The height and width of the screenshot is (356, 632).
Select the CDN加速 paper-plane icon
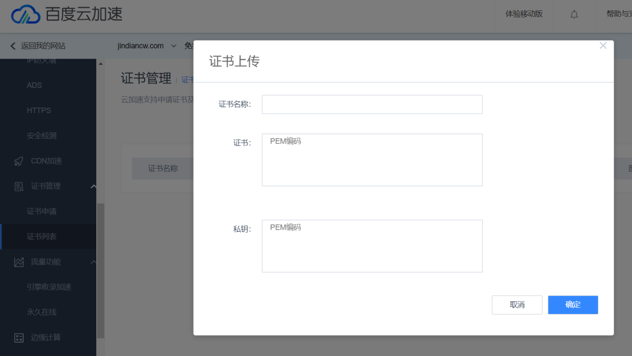tap(18, 160)
